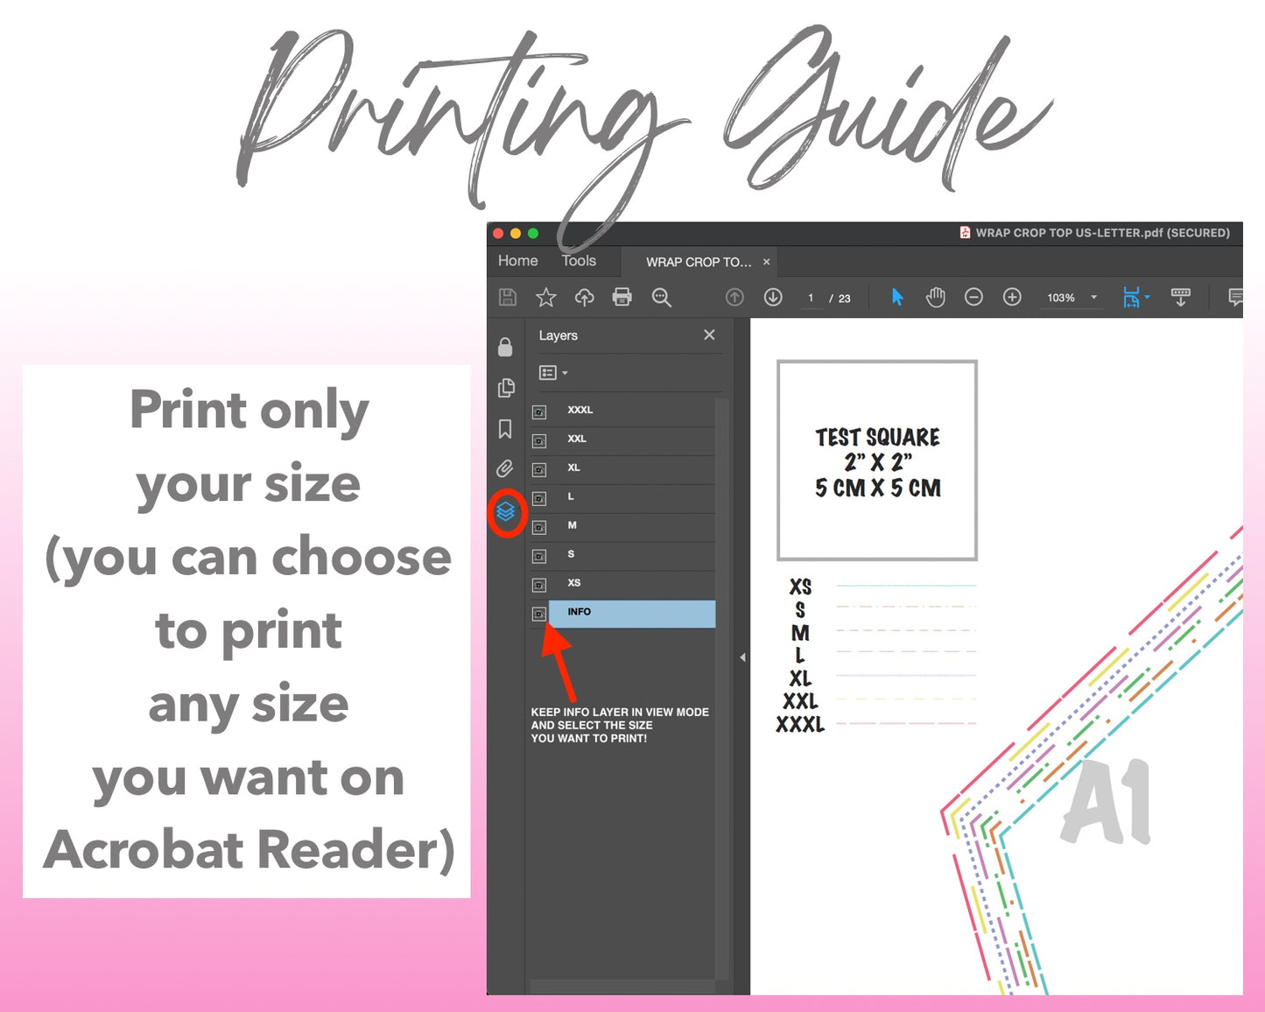Screen dimensions: 1265x1012
Task: Zoom in with the plus button
Action: point(1012,298)
